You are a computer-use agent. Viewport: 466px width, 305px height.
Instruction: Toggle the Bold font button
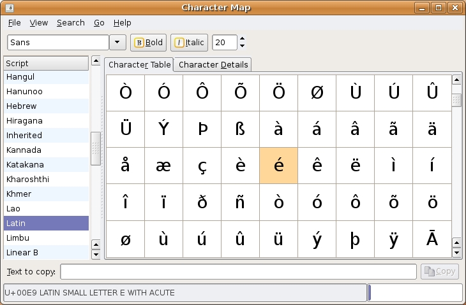coord(148,43)
